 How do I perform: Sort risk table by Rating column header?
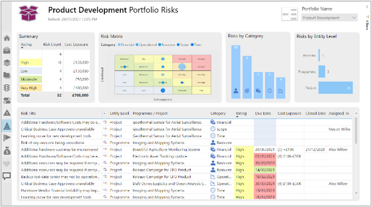pos(241,114)
